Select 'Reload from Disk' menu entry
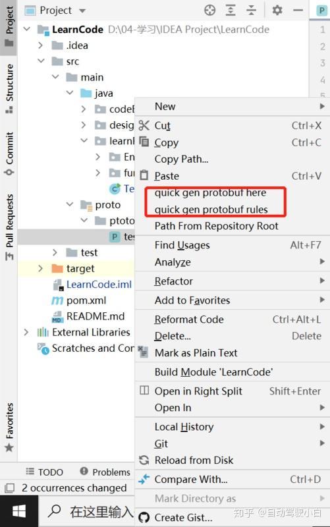 pos(194,460)
